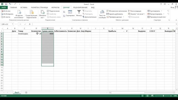
Task: Click the Redo arrow icon
Action: coord(15,4)
